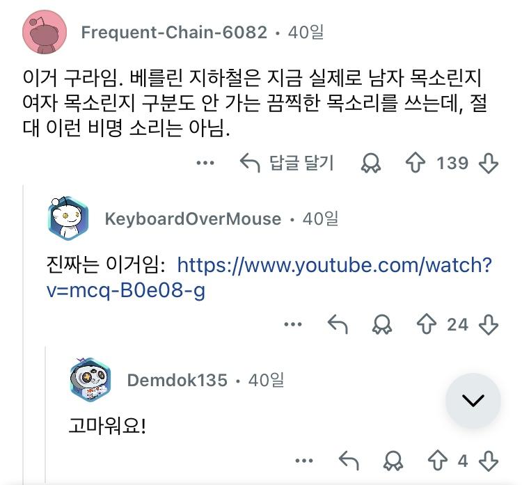
Task: Downvote the comment with 24 points
Action: coord(489,324)
